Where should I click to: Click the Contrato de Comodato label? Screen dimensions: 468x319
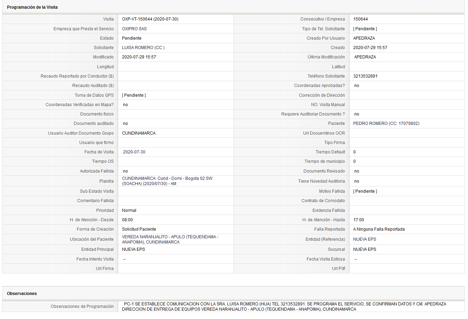[323, 201]
